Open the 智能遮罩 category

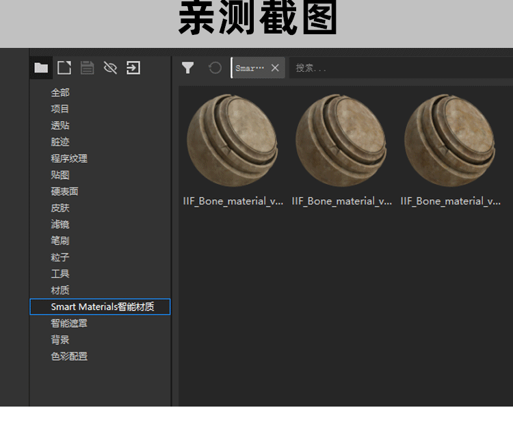(69, 323)
